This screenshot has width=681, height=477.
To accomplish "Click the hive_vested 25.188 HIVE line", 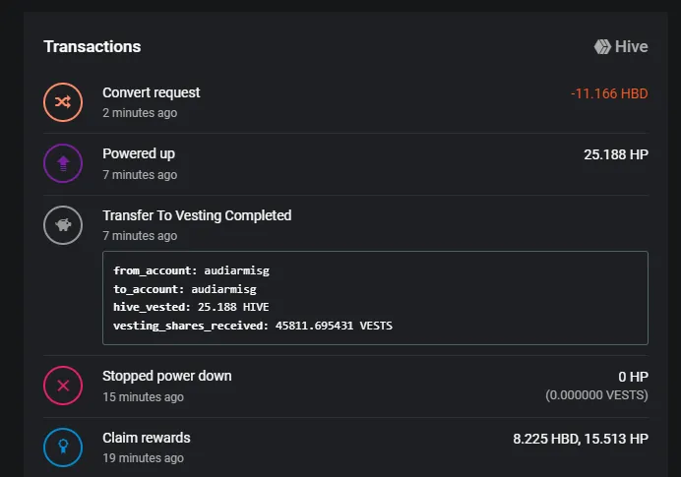I will (x=191, y=307).
